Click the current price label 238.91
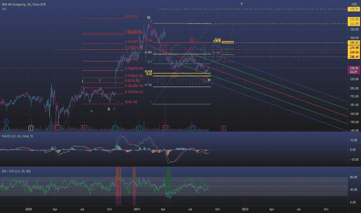 pos(354,68)
